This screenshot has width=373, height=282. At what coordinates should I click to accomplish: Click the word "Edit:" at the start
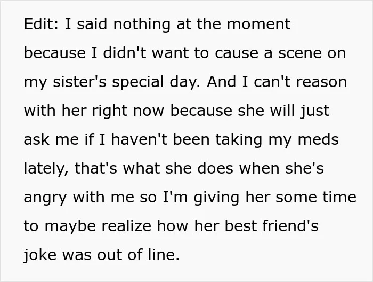tap(41, 24)
